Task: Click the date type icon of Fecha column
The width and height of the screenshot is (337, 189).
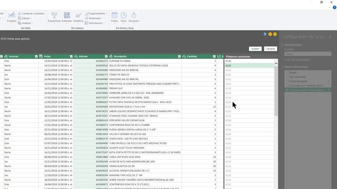Action: (41, 56)
